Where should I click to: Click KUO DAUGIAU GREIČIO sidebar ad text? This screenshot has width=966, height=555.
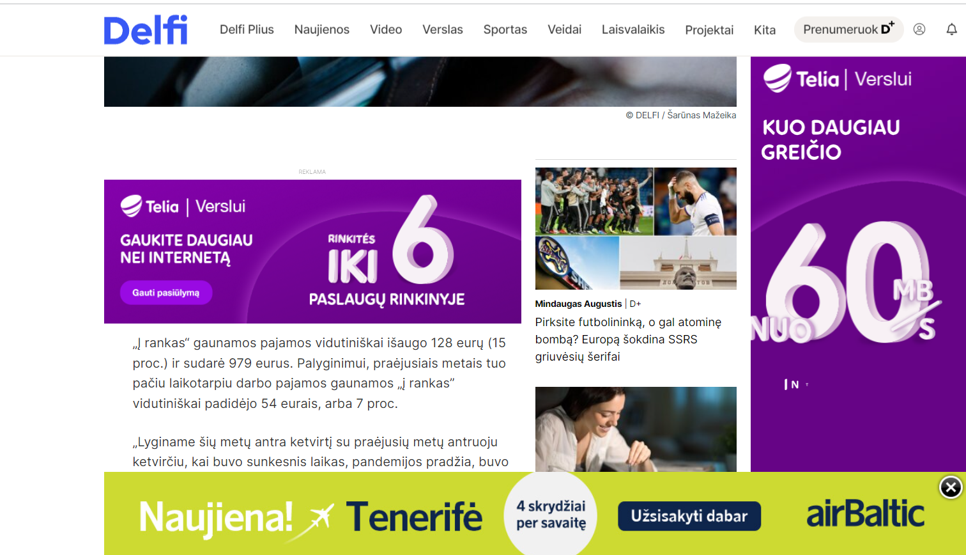coord(831,139)
